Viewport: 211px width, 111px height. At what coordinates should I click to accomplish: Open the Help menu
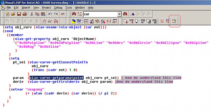[x=90, y=8]
